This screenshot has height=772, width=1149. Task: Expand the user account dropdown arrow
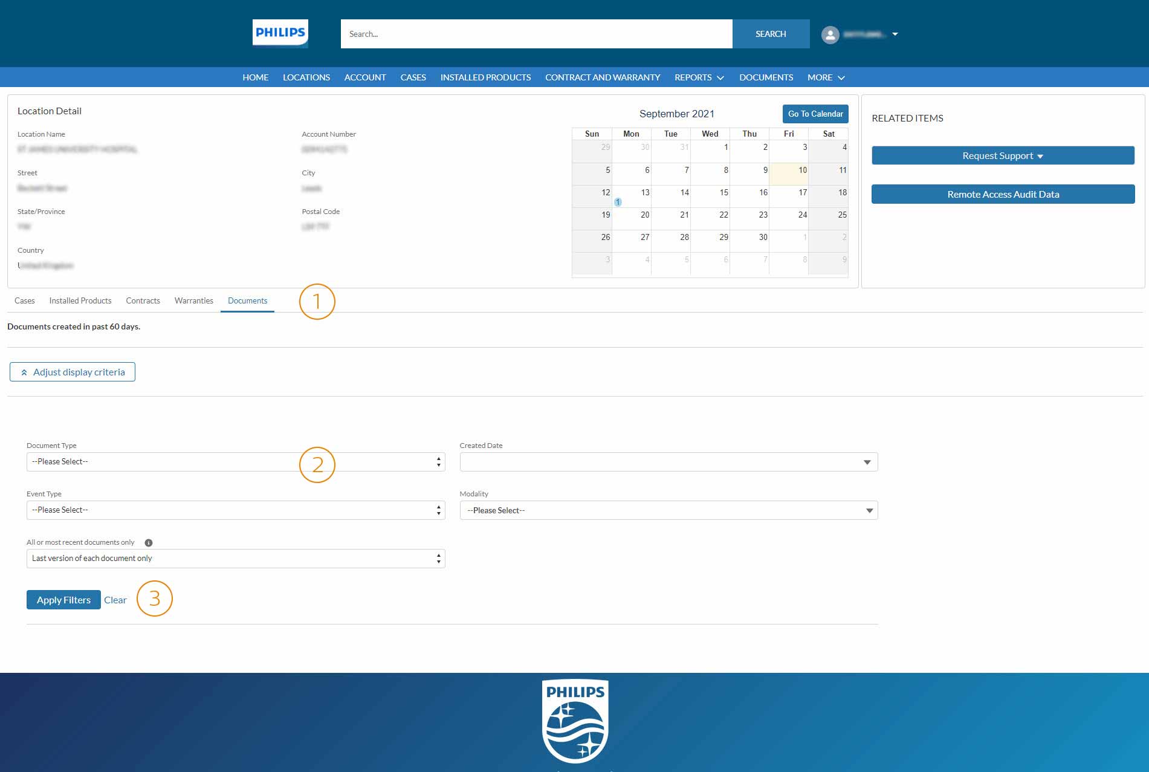tap(895, 34)
